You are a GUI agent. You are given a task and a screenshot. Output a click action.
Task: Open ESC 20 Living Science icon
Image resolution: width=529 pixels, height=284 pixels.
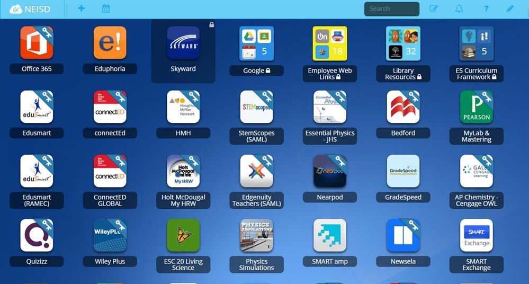[x=183, y=235]
